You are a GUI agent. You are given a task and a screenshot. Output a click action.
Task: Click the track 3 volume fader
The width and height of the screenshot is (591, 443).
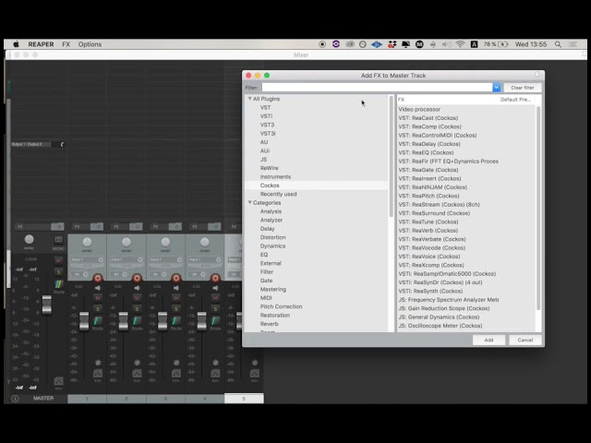pos(163,321)
